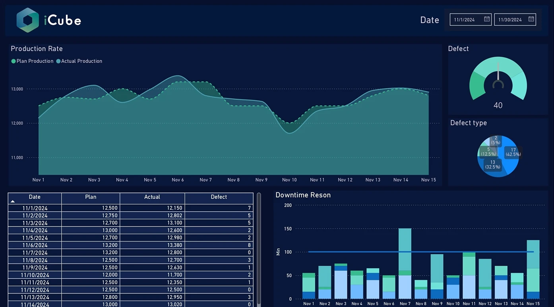Click the sort arrow under the Date header
Screen dimensions: 554x307
(x=13, y=201)
